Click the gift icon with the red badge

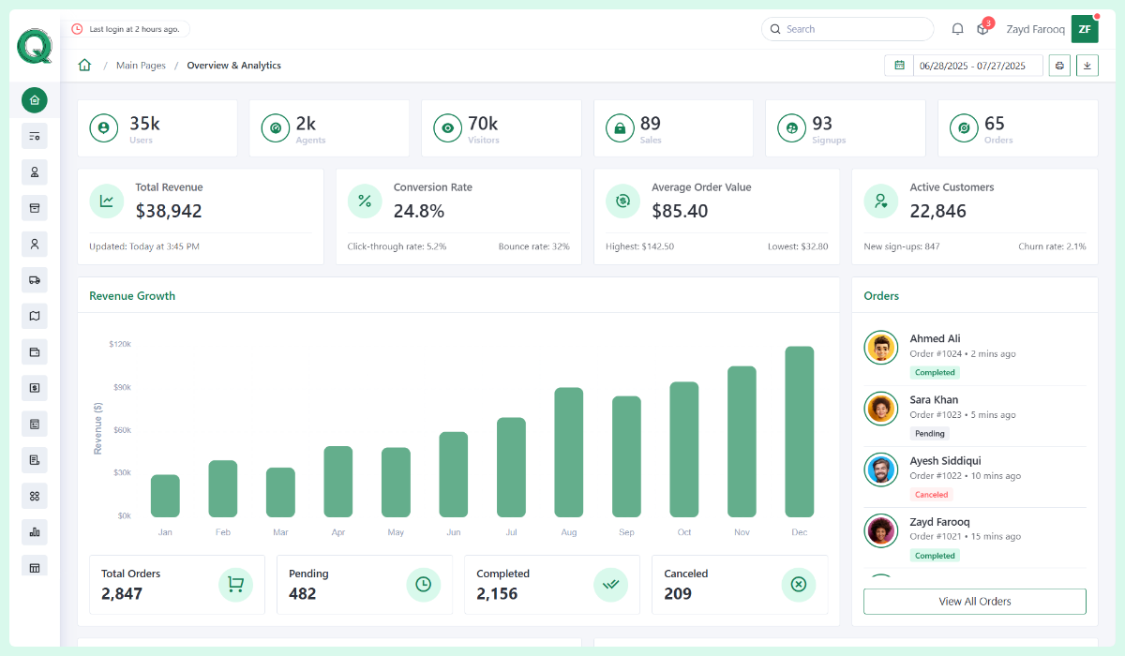pyautogui.click(x=982, y=29)
